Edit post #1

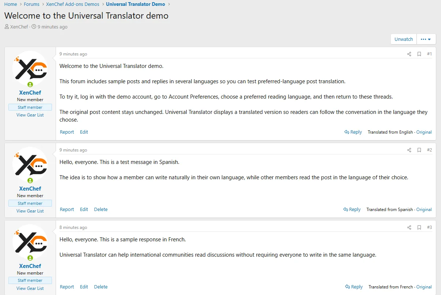click(84, 132)
